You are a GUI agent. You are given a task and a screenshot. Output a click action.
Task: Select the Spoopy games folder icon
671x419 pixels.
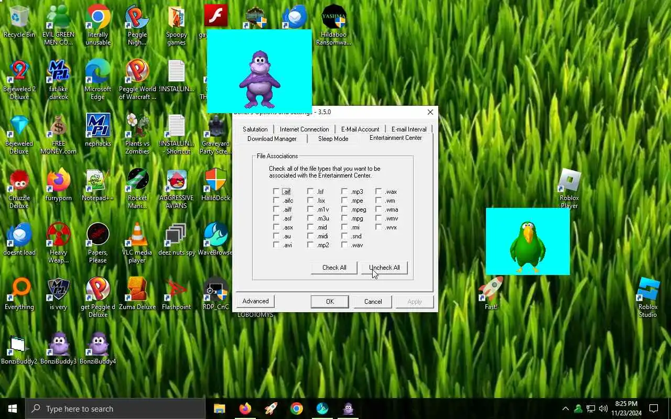(x=177, y=25)
